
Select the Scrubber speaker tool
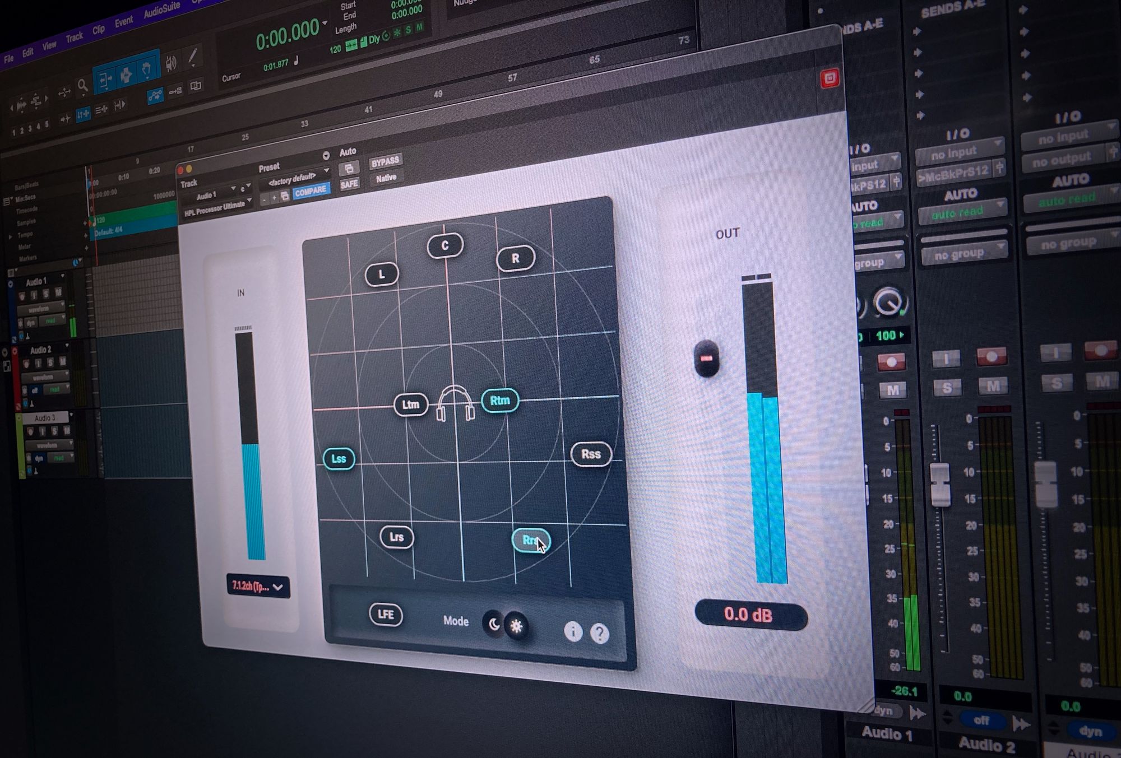tap(172, 62)
